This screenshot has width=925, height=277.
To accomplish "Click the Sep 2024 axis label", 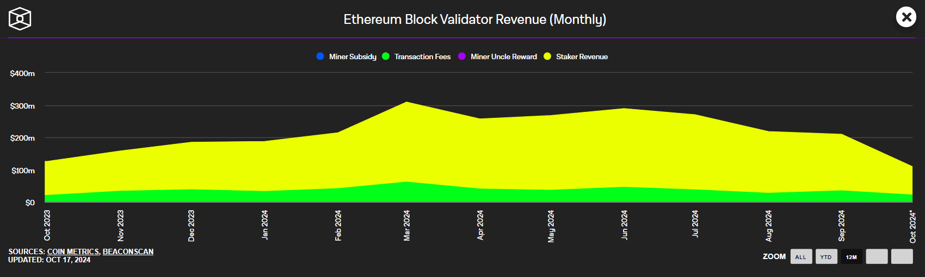I will (842, 225).
